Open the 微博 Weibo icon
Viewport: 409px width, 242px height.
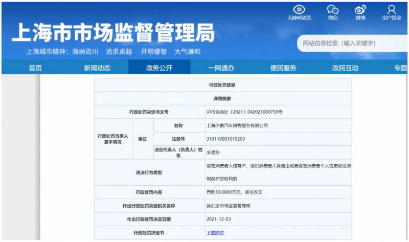coord(360,9)
